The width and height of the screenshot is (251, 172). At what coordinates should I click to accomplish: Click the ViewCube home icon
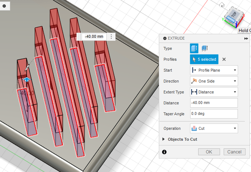coord(222,5)
